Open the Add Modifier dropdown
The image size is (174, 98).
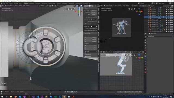160,36
